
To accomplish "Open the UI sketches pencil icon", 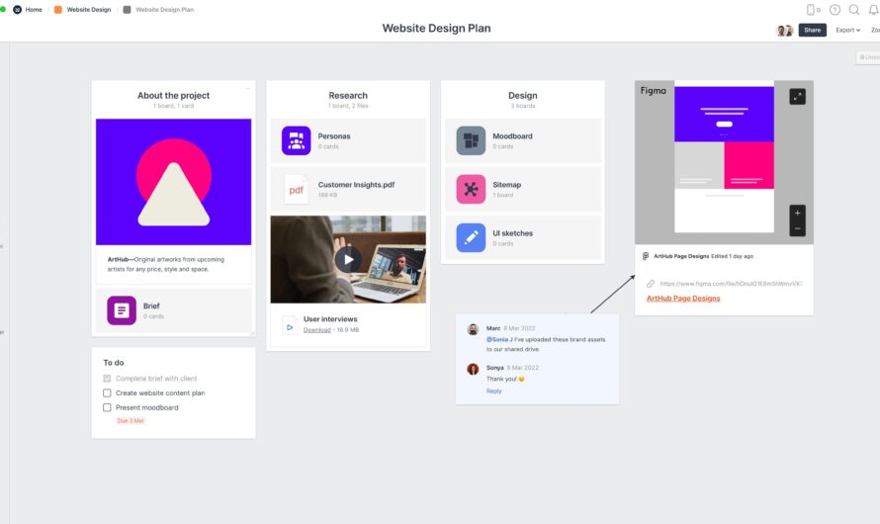I will (471, 238).
